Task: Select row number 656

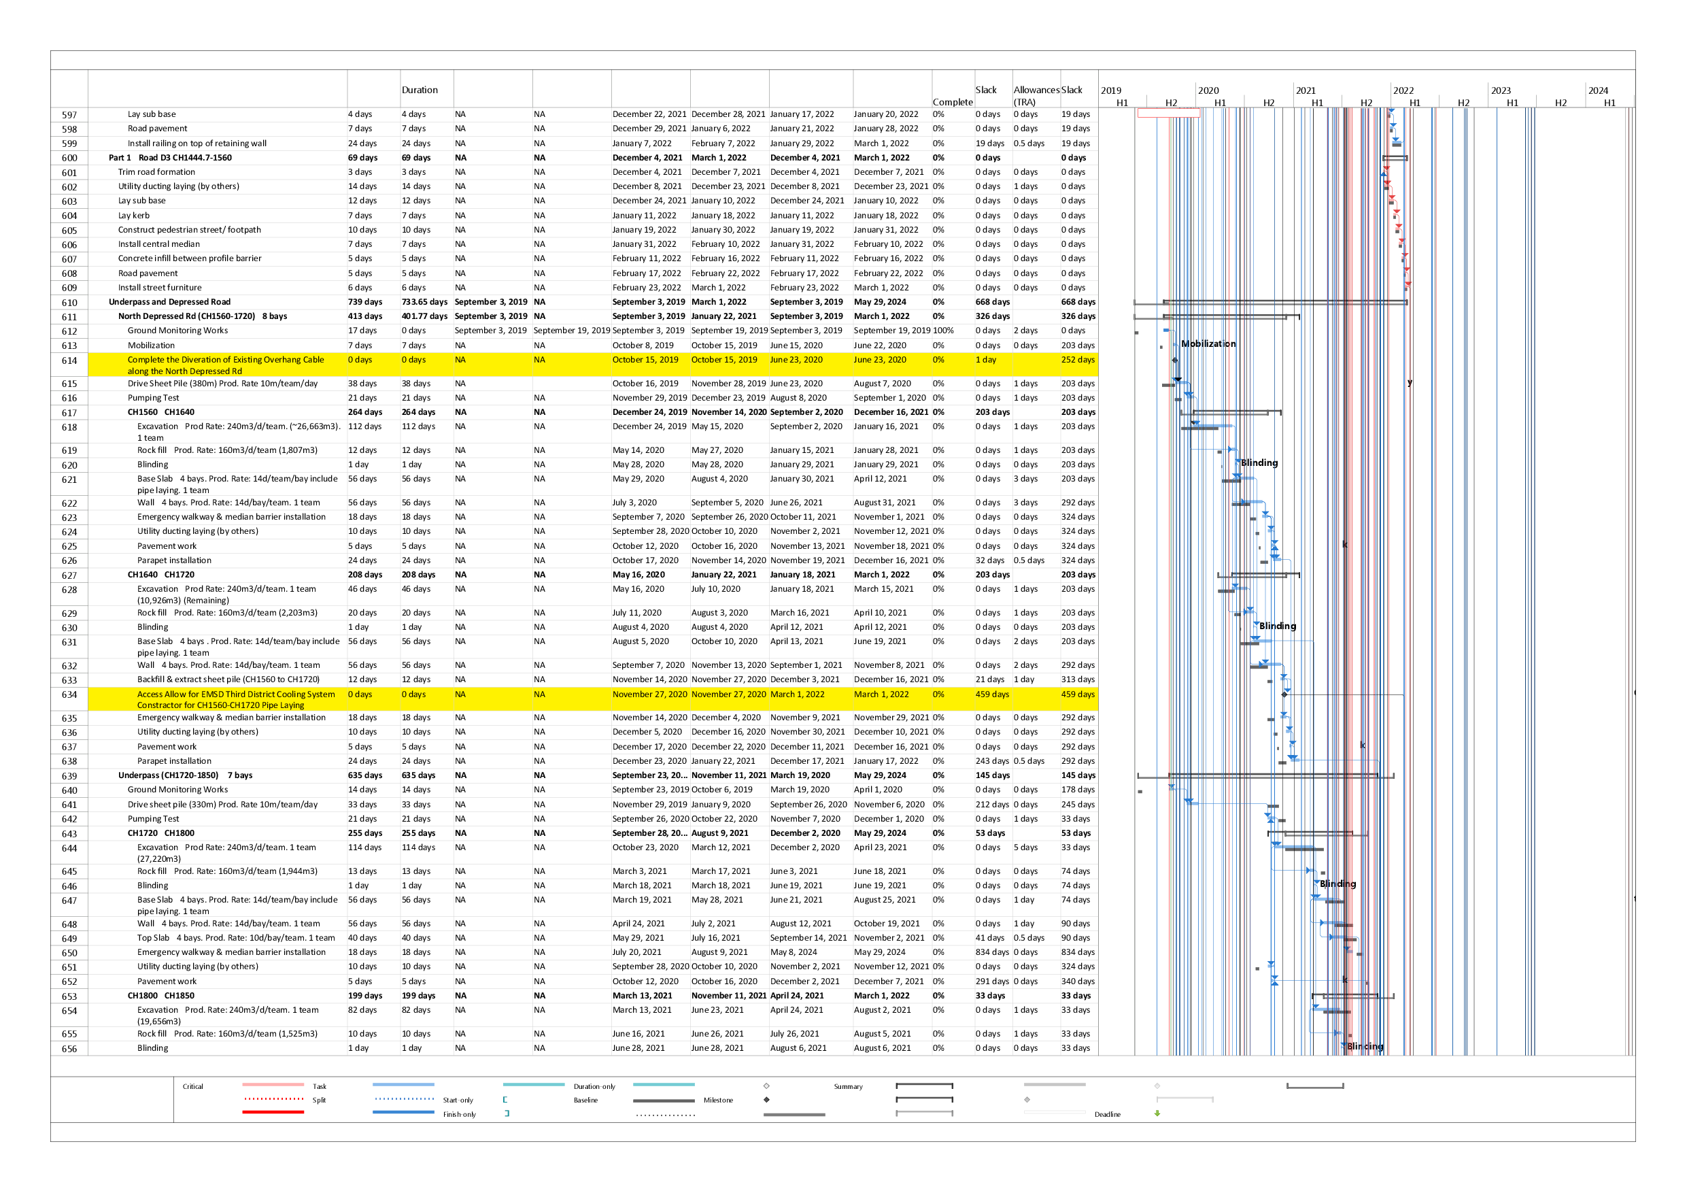Action: (69, 1049)
